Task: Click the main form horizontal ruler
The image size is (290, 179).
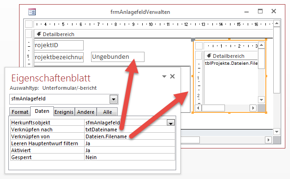Action: pos(153,24)
